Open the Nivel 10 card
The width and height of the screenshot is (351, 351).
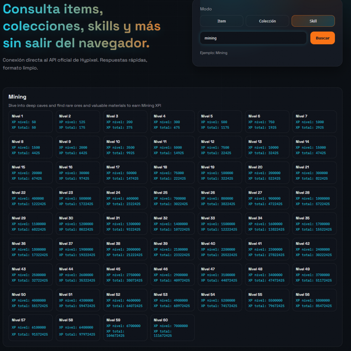(125, 147)
